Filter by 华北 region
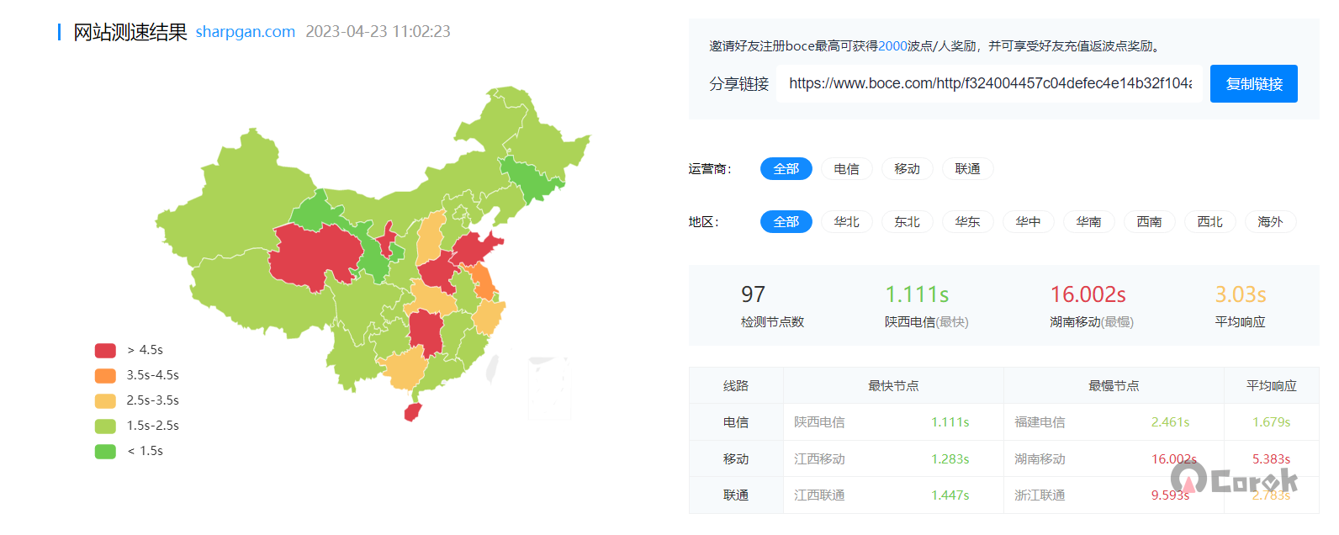Screen dimensions: 1339x535 [x=846, y=222]
